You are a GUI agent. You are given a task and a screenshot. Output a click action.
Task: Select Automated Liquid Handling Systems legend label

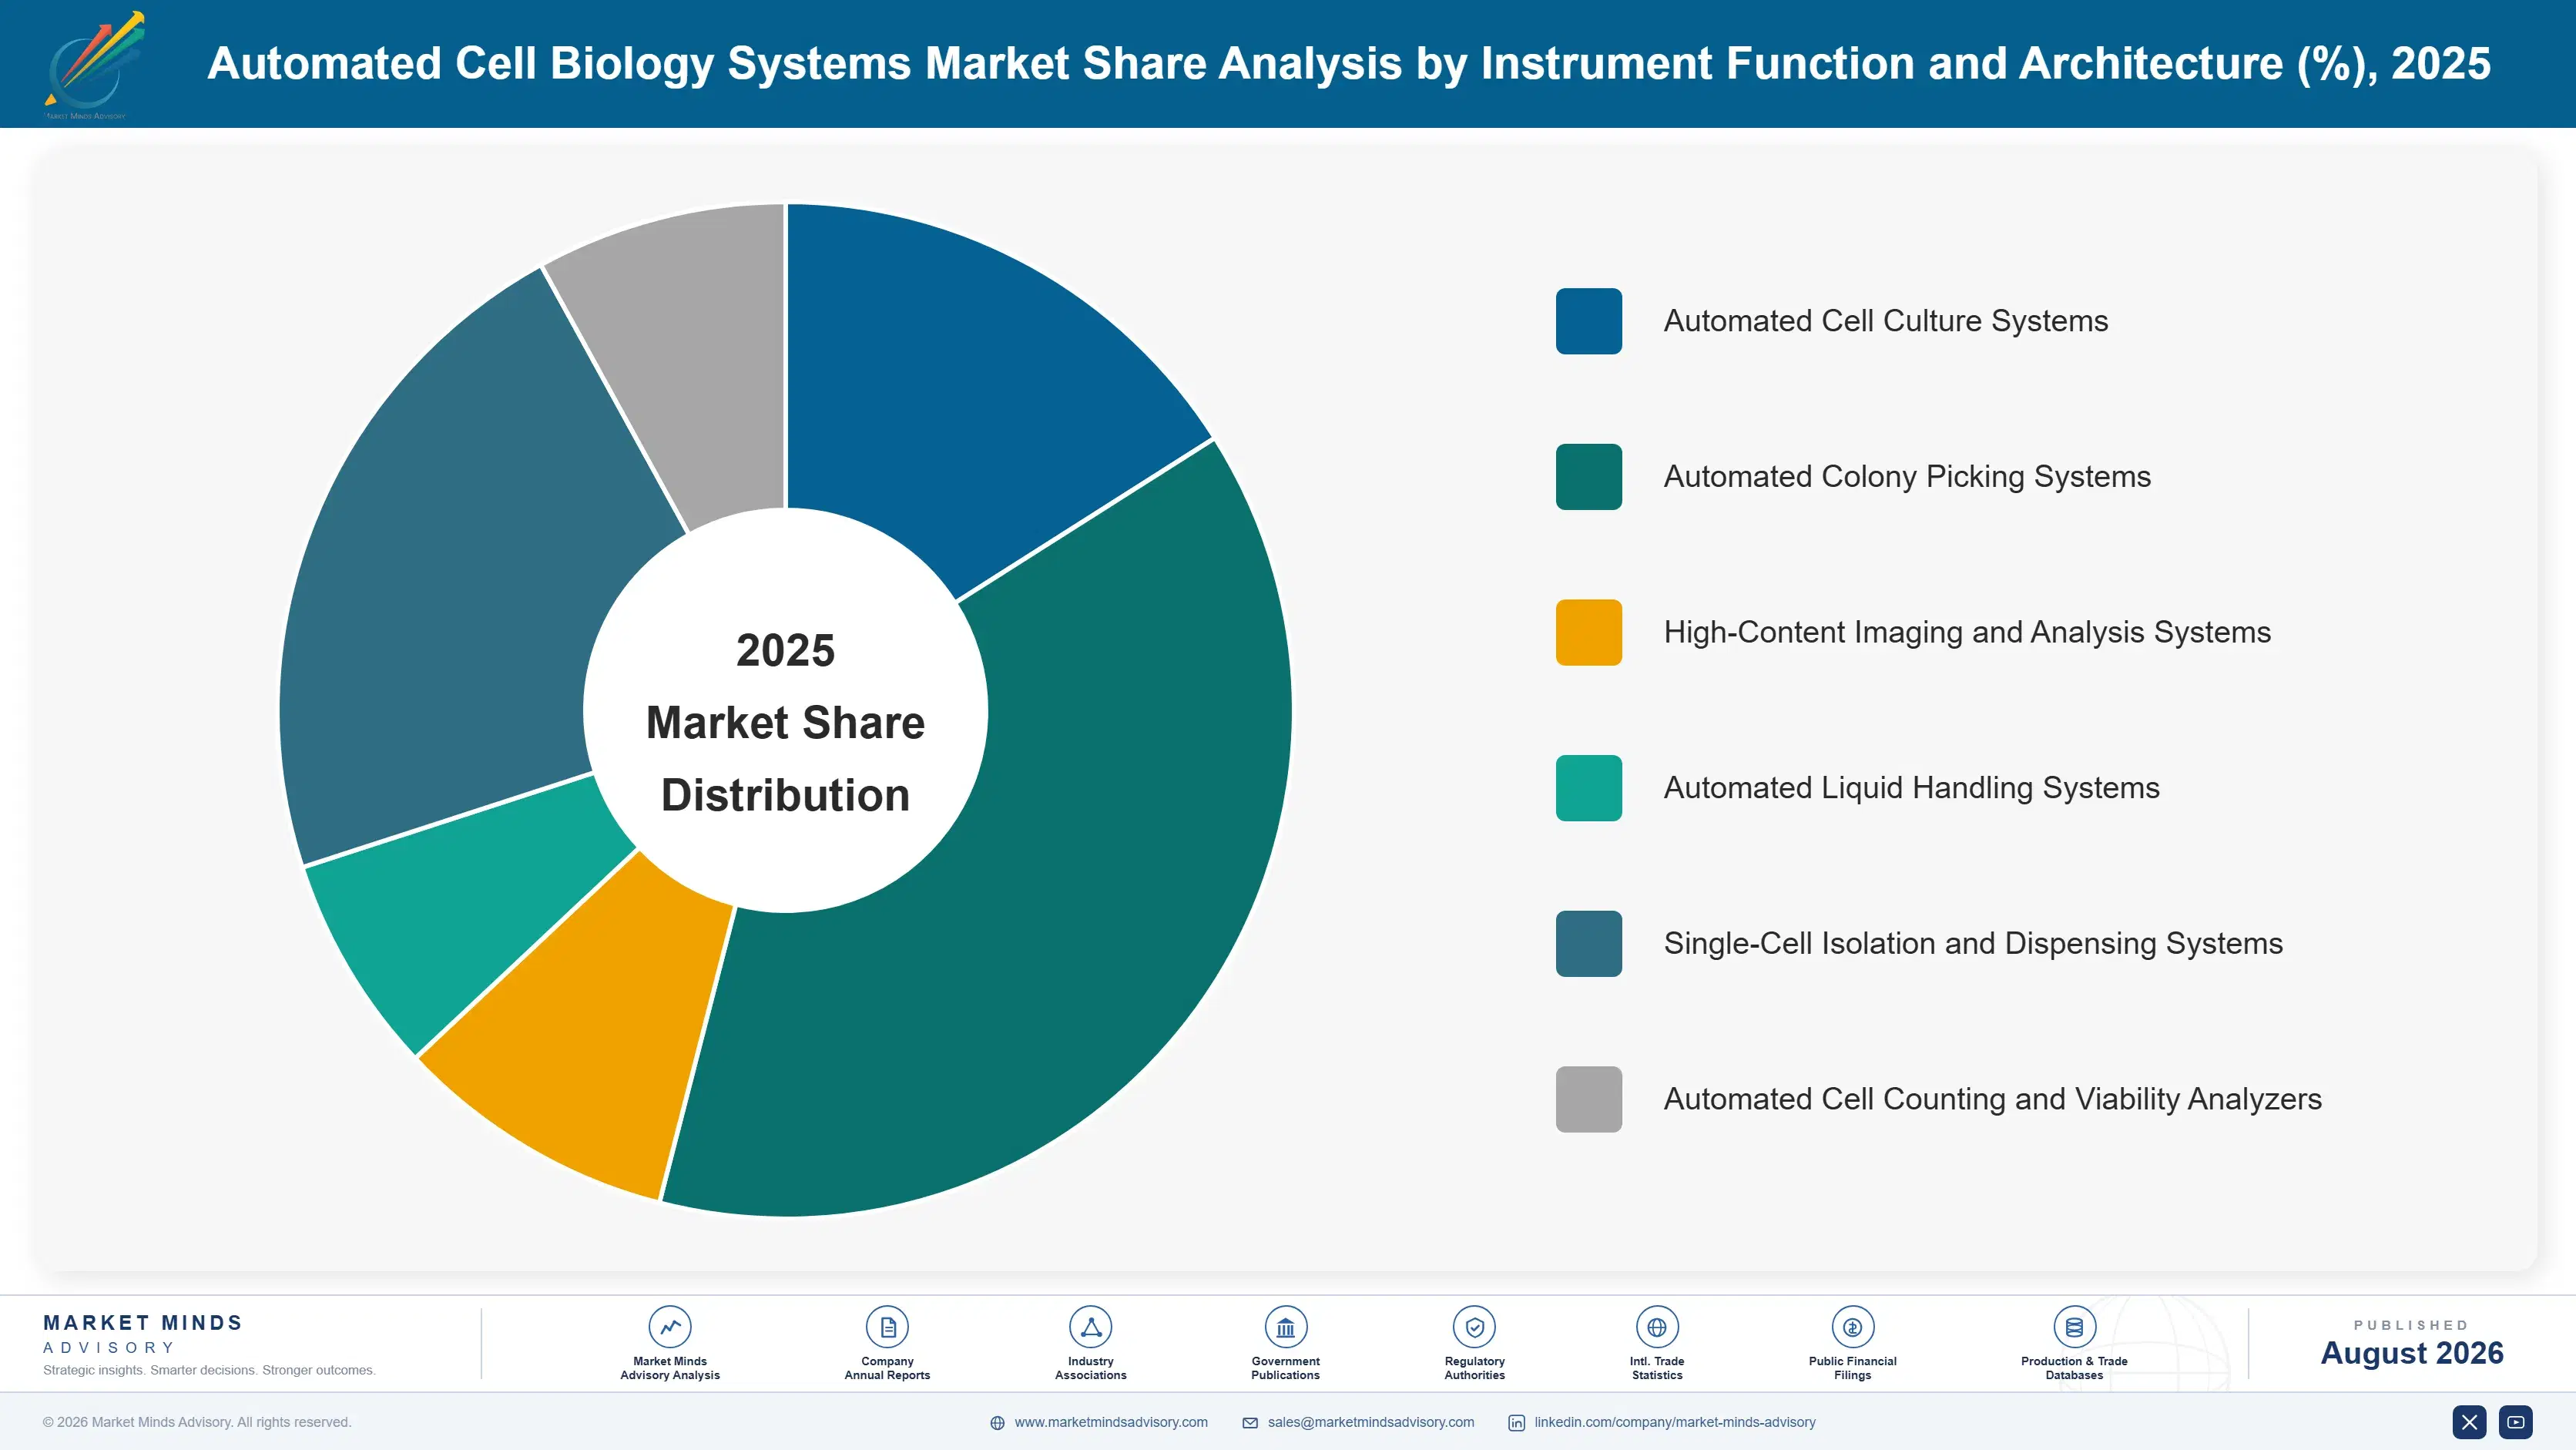pyautogui.click(x=1911, y=788)
